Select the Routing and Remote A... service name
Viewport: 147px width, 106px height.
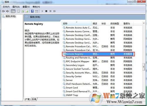78,58
